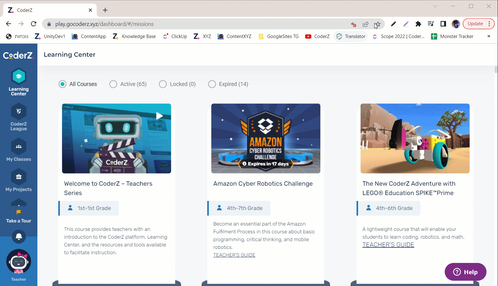Viewport: 498px width, 286px height.
Task: Click the muted camera icon in address bar
Action: 353,24
